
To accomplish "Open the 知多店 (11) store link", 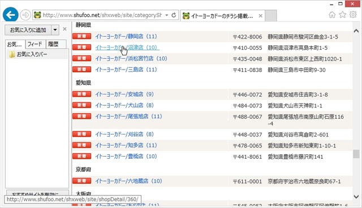I will point(126,145).
